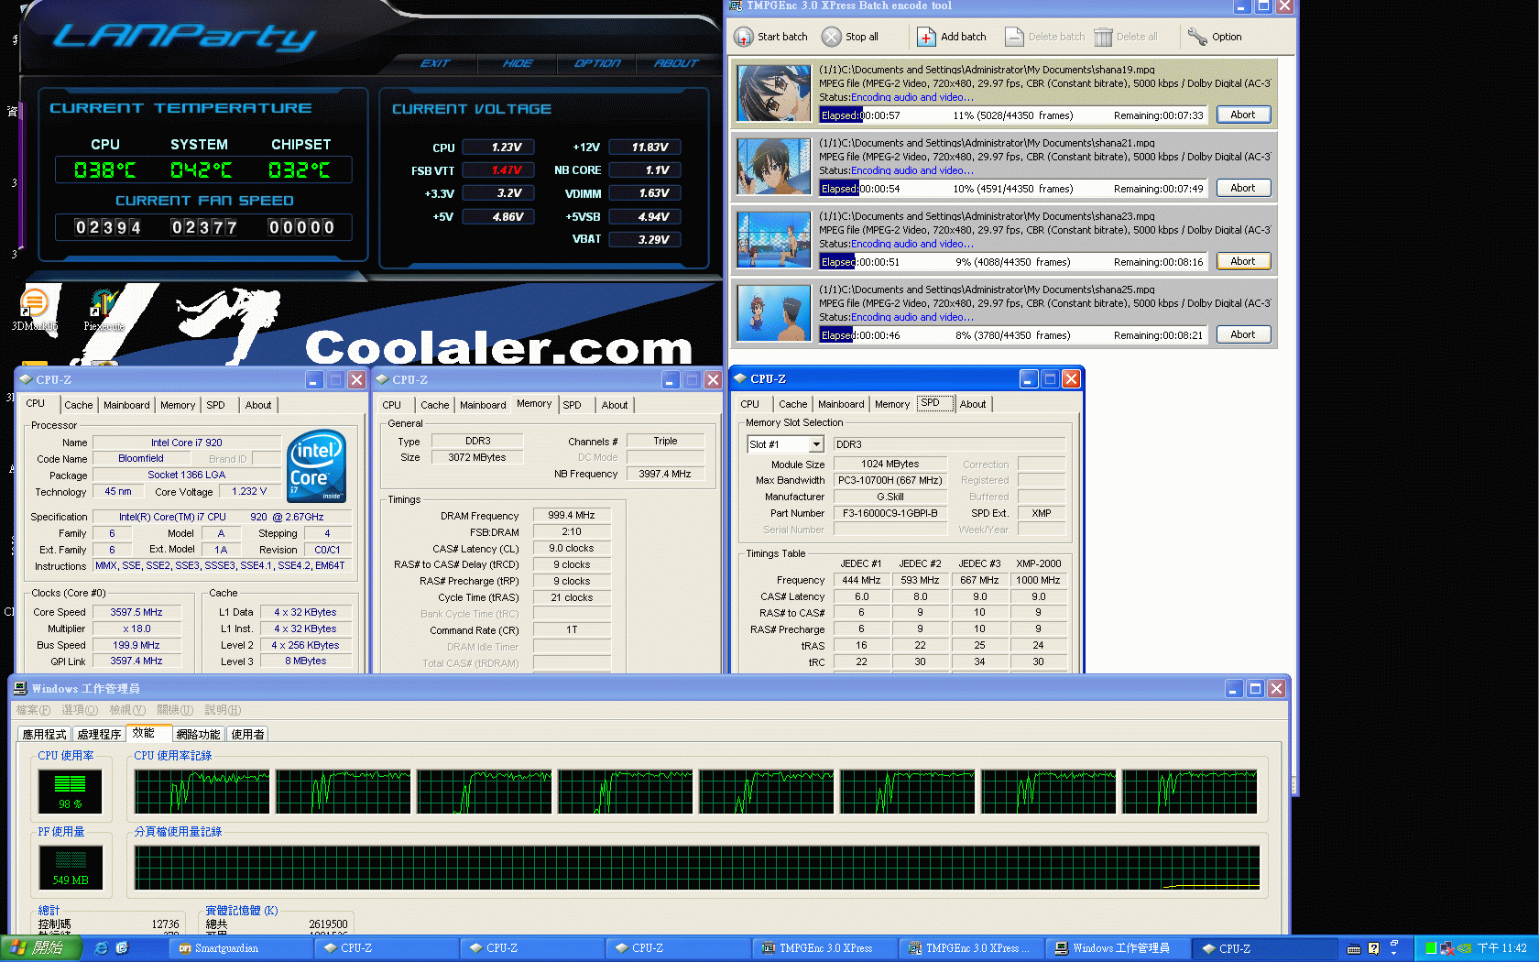The height and width of the screenshot is (962, 1539).
Task: Open Mainboard tab in the CPU-Z processor window
Action: click(126, 405)
